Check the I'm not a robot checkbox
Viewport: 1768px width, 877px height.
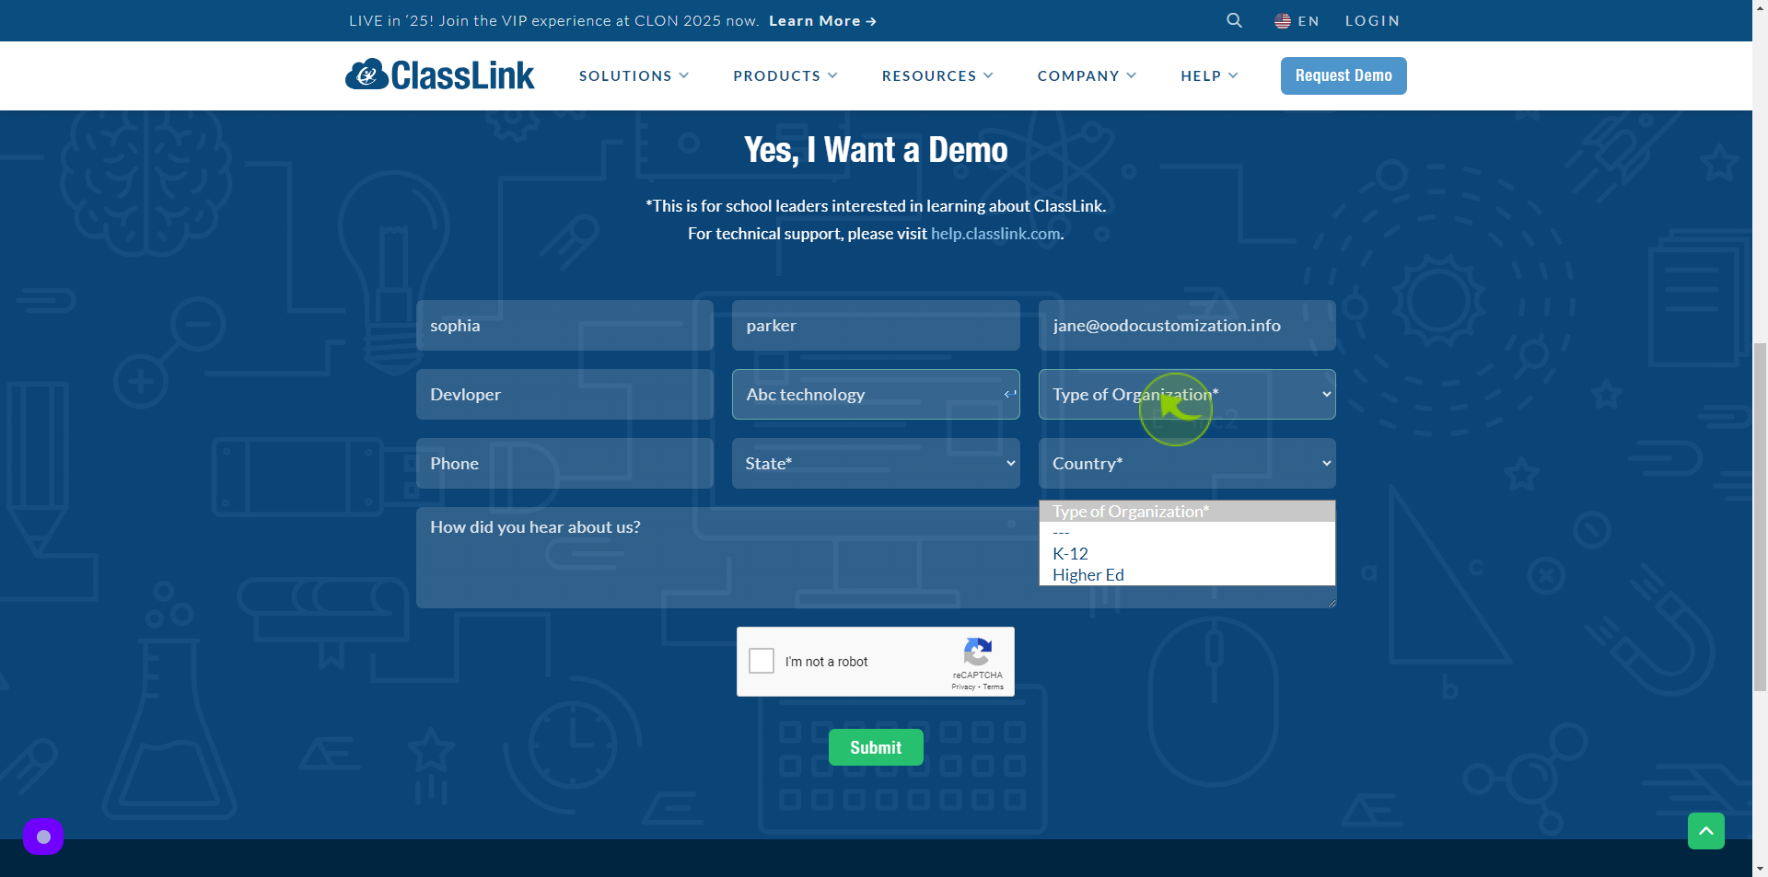(762, 661)
